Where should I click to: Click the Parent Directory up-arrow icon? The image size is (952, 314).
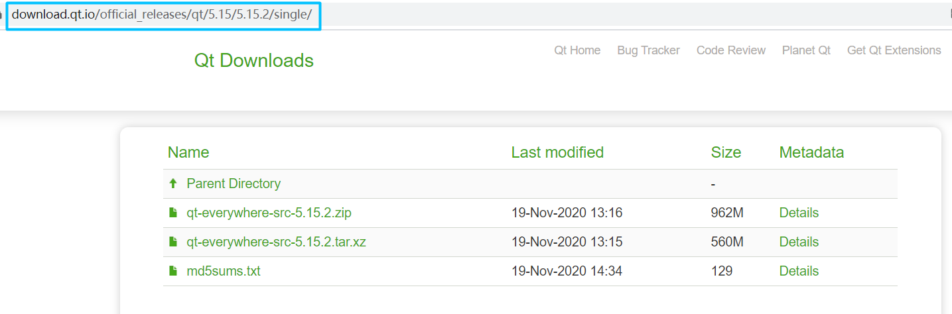point(173,183)
